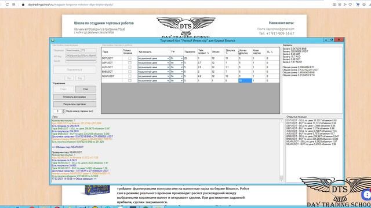Click the snapshot camera icon in the browser toolbar
371x208 pixels.
tap(334, 5)
